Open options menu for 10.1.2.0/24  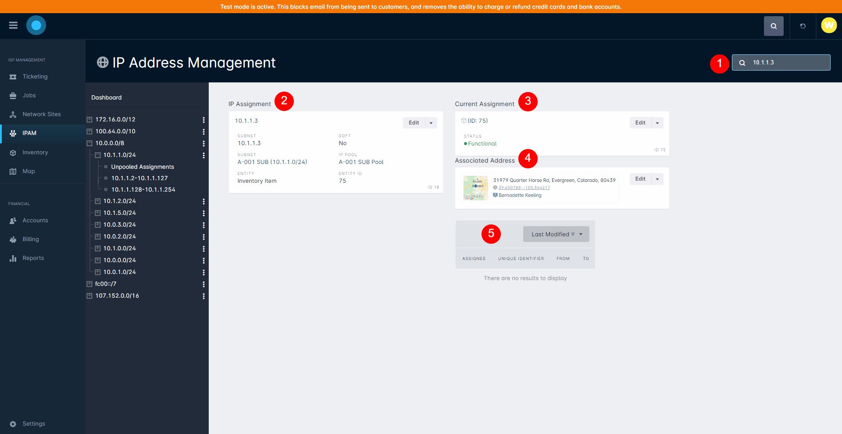point(203,201)
